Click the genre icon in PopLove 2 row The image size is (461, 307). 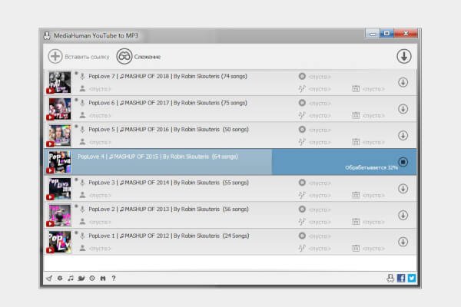point(302,222)
